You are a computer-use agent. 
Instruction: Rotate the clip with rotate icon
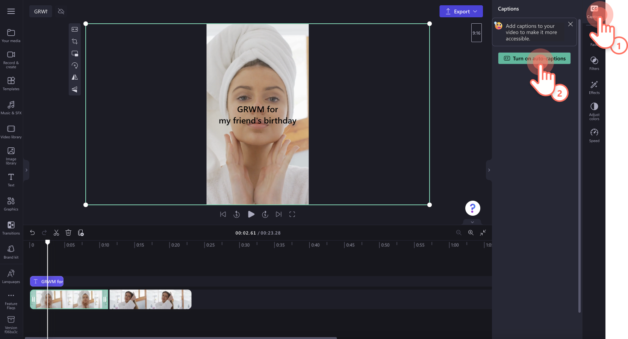[75, 65]
